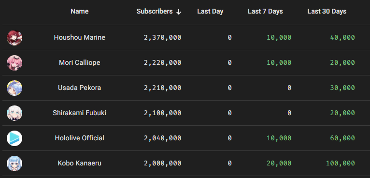The height and width of the screenshot is (178, 370).
Task: Select the Usada Pekora name
Action: (x=80, y=88)
